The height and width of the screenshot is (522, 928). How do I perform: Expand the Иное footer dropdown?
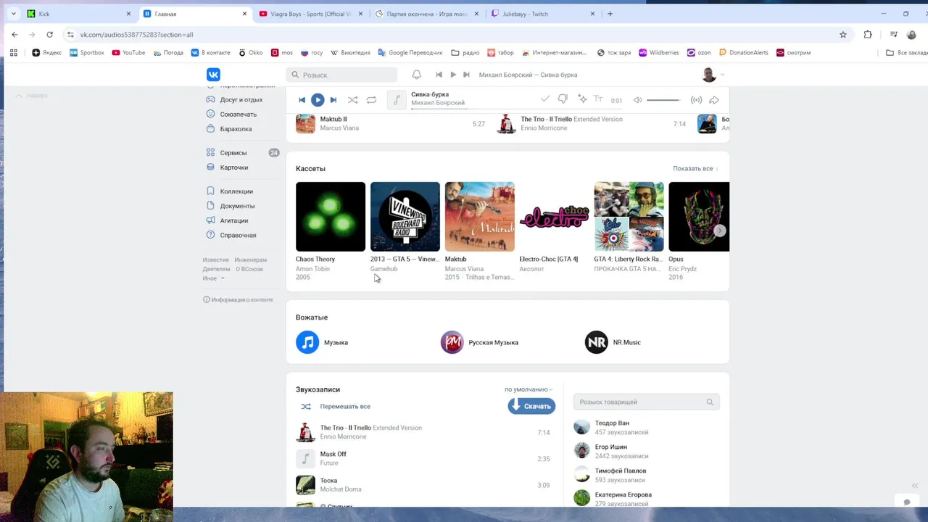[214, 278]
